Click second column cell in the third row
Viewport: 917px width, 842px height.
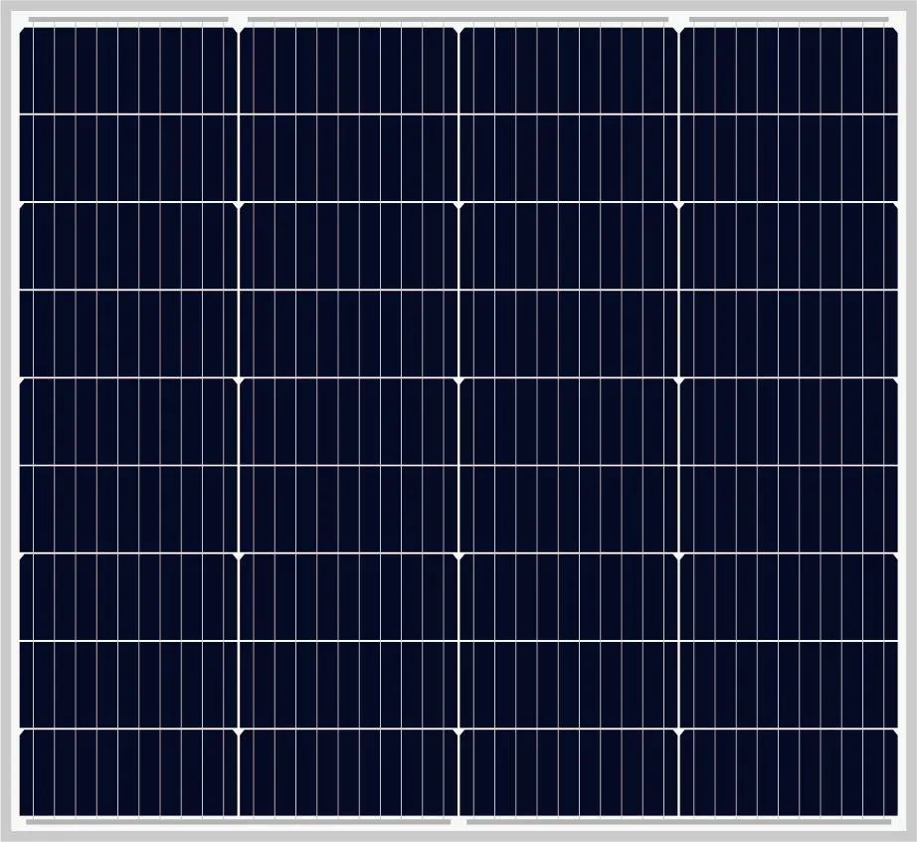pyautogui.click(x=348, y=246)
